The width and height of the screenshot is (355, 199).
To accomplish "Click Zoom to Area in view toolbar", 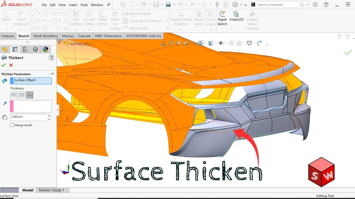I will (178, 43).
